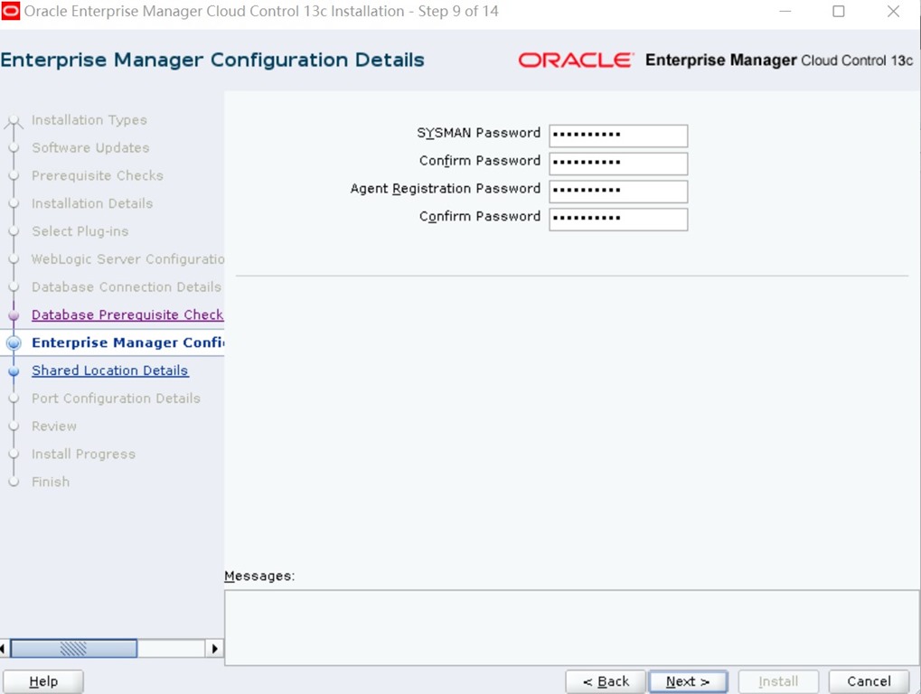
Task: Click the Prerequisite Checks step
Action: 98,175
